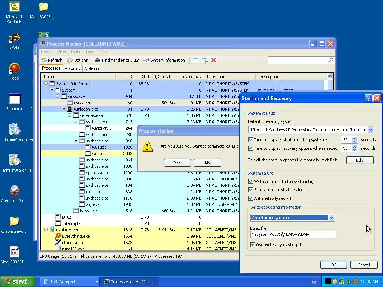Select the spoolsv.exe process row
Image resolution: width=383 pixels, height=287 pixels.
pos(140,173)
